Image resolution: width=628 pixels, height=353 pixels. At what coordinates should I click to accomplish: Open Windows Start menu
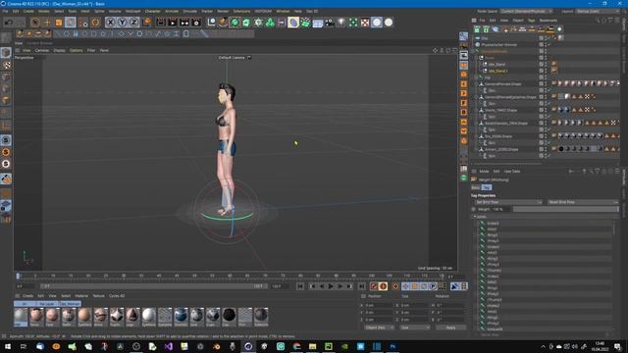(7, 346)
